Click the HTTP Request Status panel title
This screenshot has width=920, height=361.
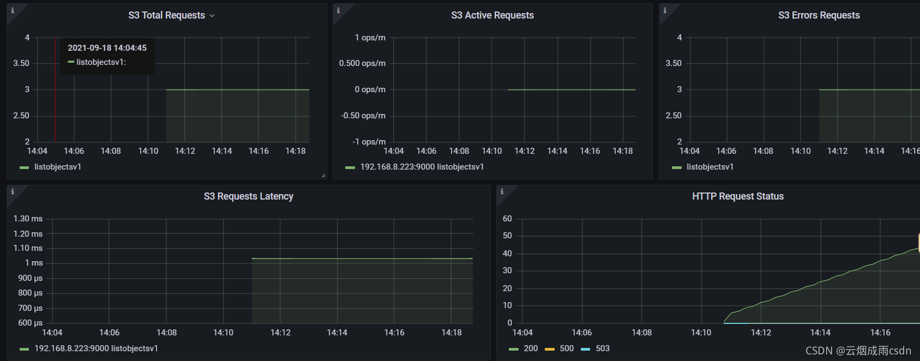click(x=738, y=196)
